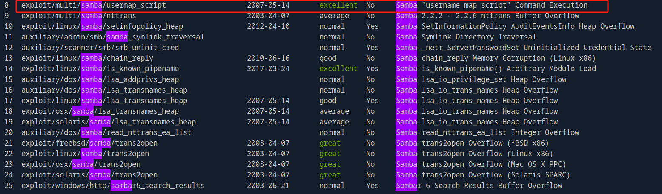The image size is (662, 194).
Task: Click date 2012-04-10
Action: pyautogui.click(x=268, y=27)
